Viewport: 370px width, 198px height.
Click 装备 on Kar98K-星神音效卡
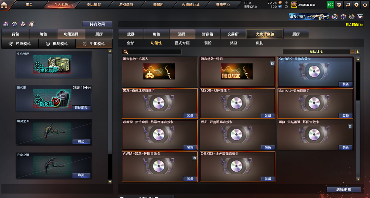(x=345, y=84)
